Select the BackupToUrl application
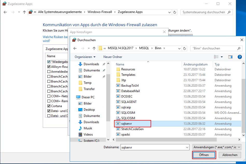This screenshot has width=246, height=164. coord(130,86)
